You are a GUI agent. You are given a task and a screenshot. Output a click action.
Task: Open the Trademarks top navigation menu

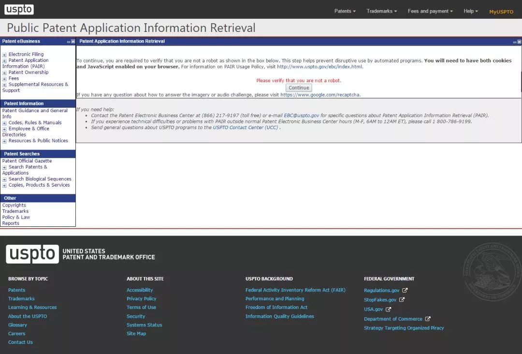[381, 11]
